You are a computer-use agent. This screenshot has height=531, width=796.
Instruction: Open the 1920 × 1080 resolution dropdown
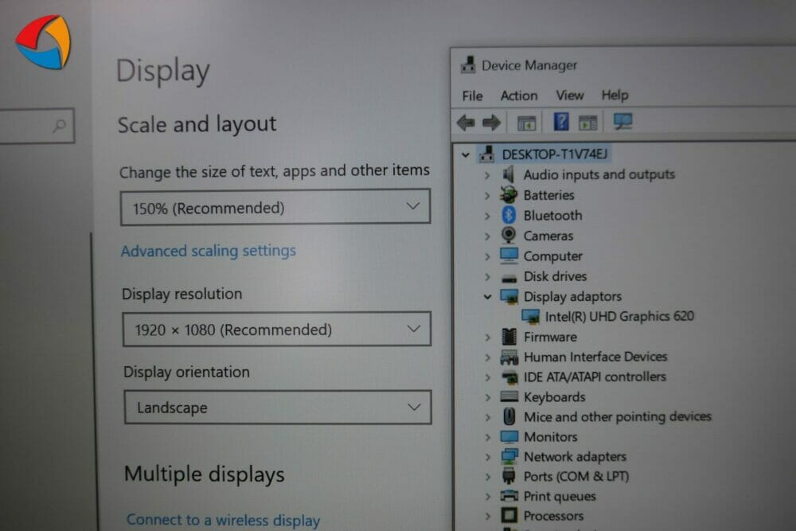[277, 329]
